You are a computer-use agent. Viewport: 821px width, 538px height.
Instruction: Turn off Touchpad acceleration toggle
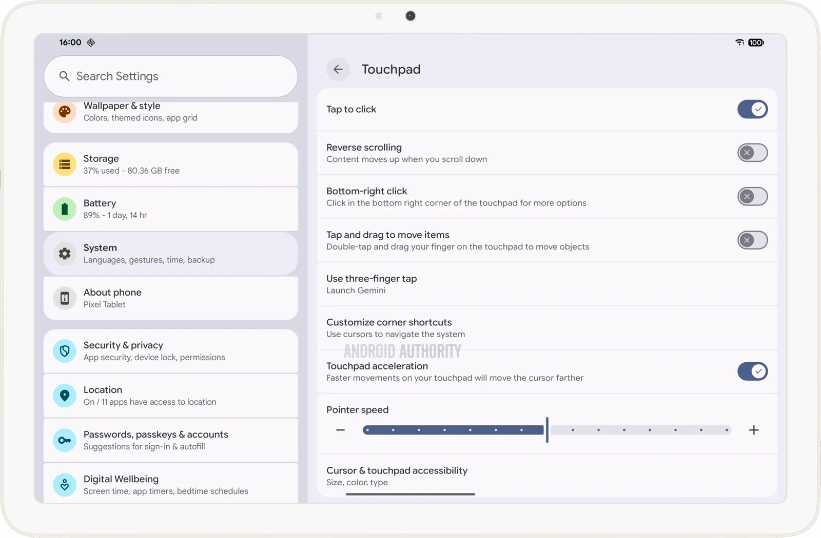[x=752, y=371]
